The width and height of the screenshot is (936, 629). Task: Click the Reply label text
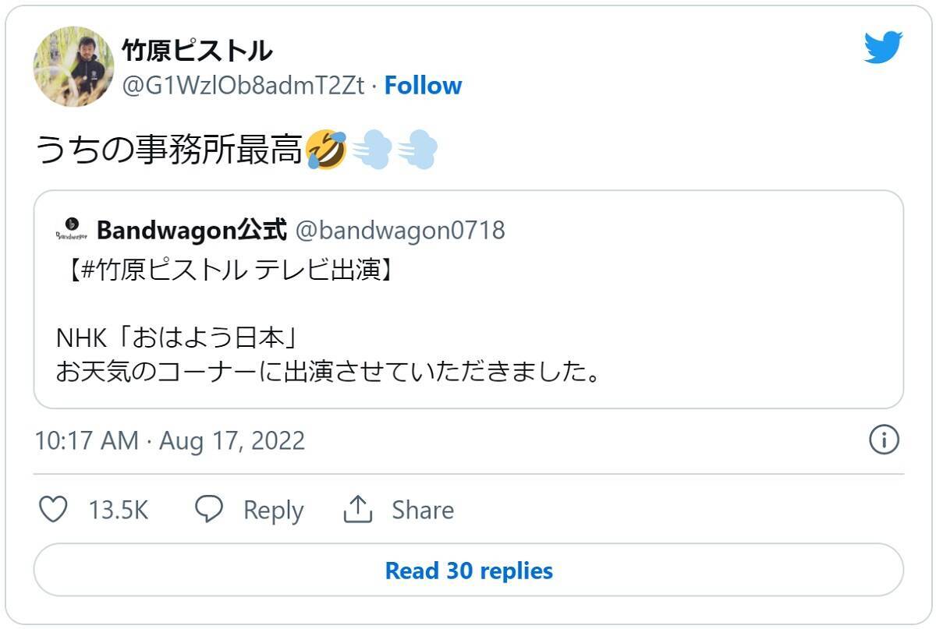pyautogui.click(x=273, y=510)
